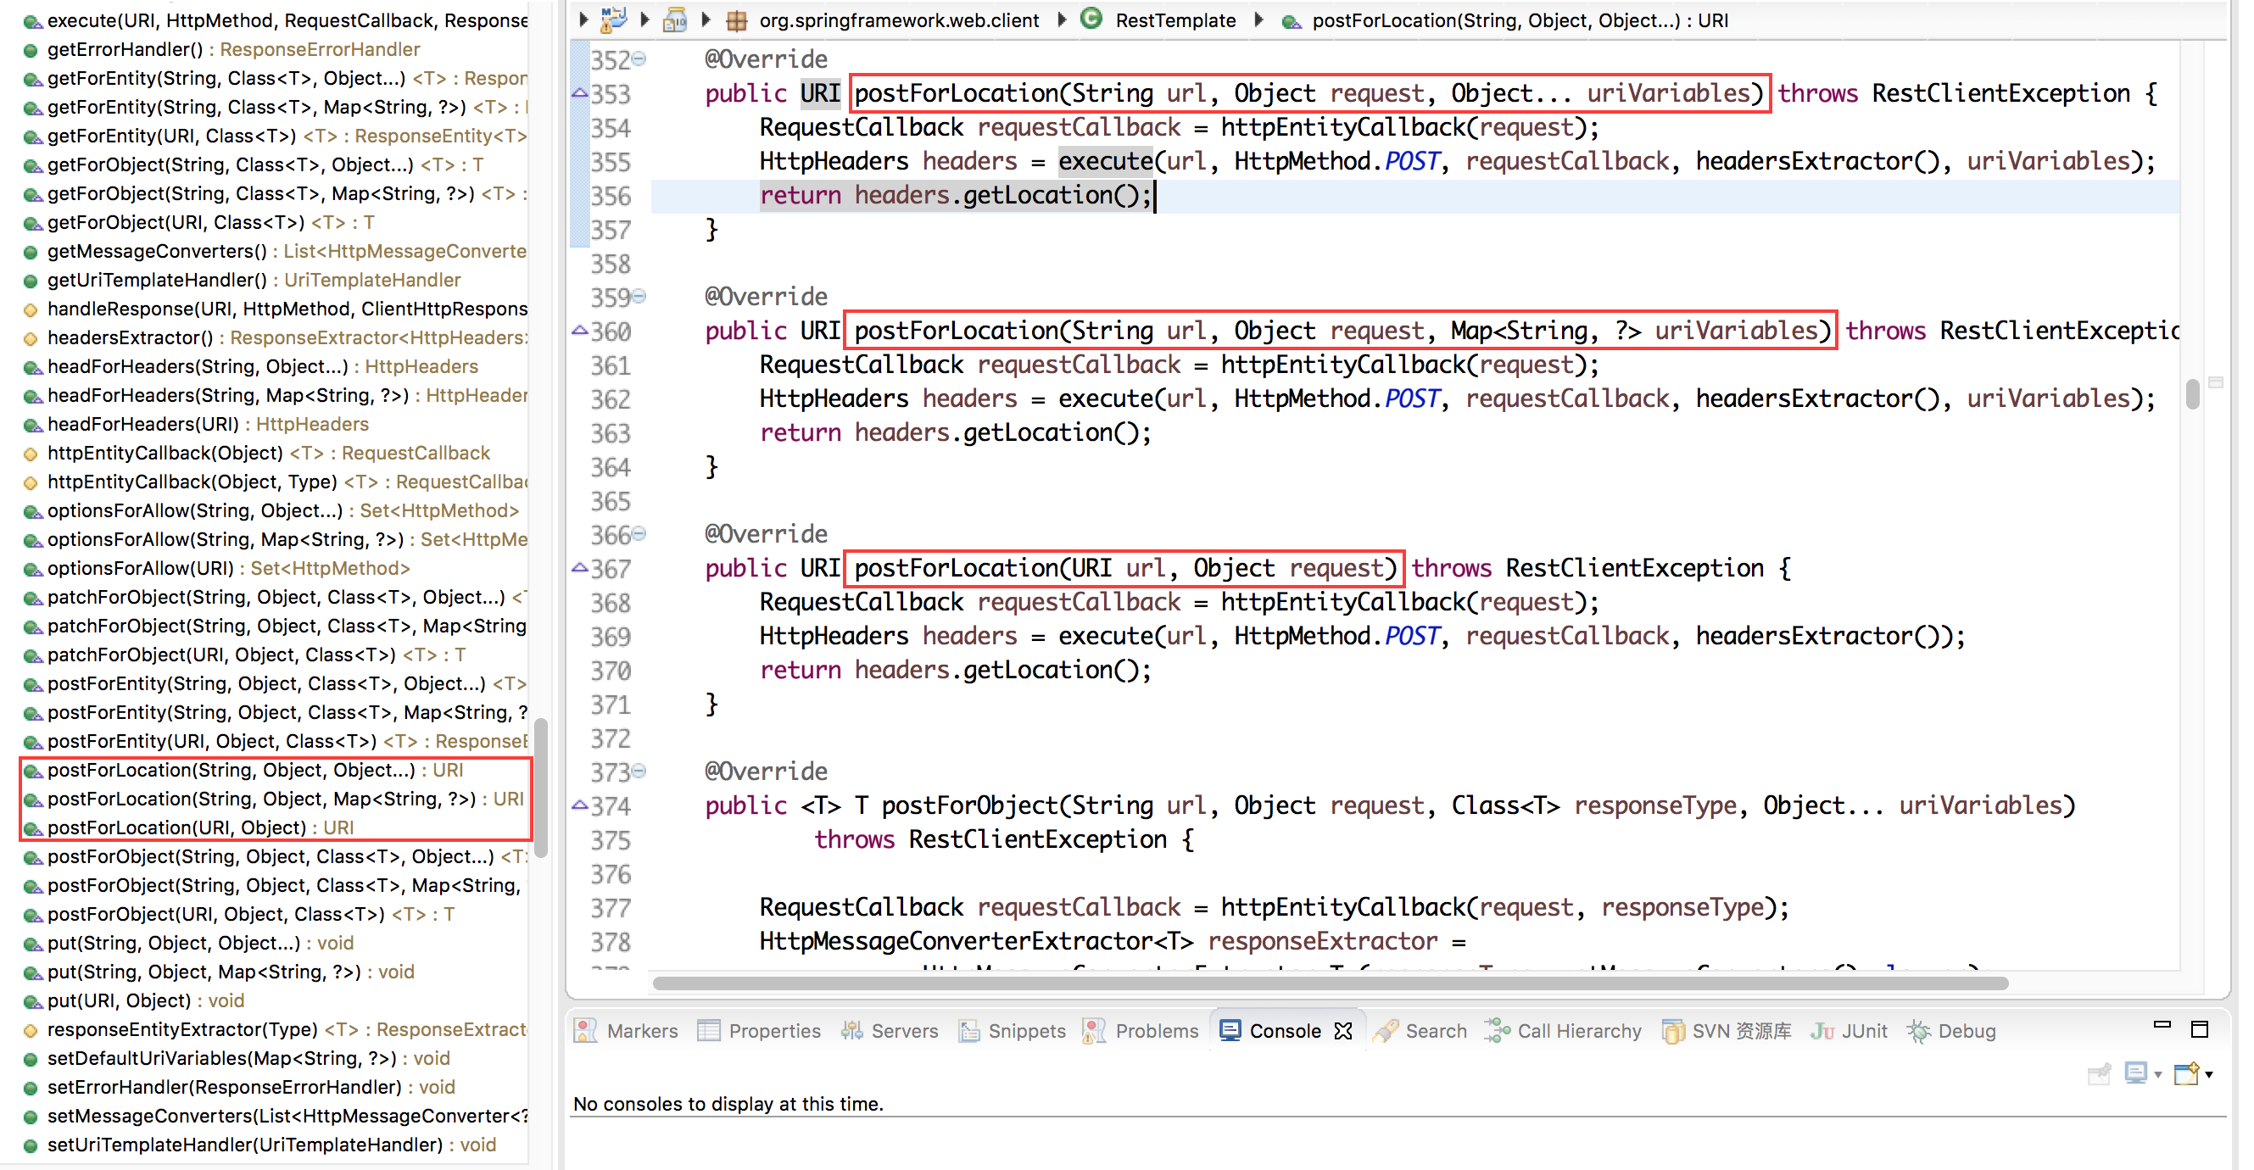The height and width of the screenshot is (1170, 2254).
Task: Click the editor horizontal scrollbar
Action: click(1330, 983)
